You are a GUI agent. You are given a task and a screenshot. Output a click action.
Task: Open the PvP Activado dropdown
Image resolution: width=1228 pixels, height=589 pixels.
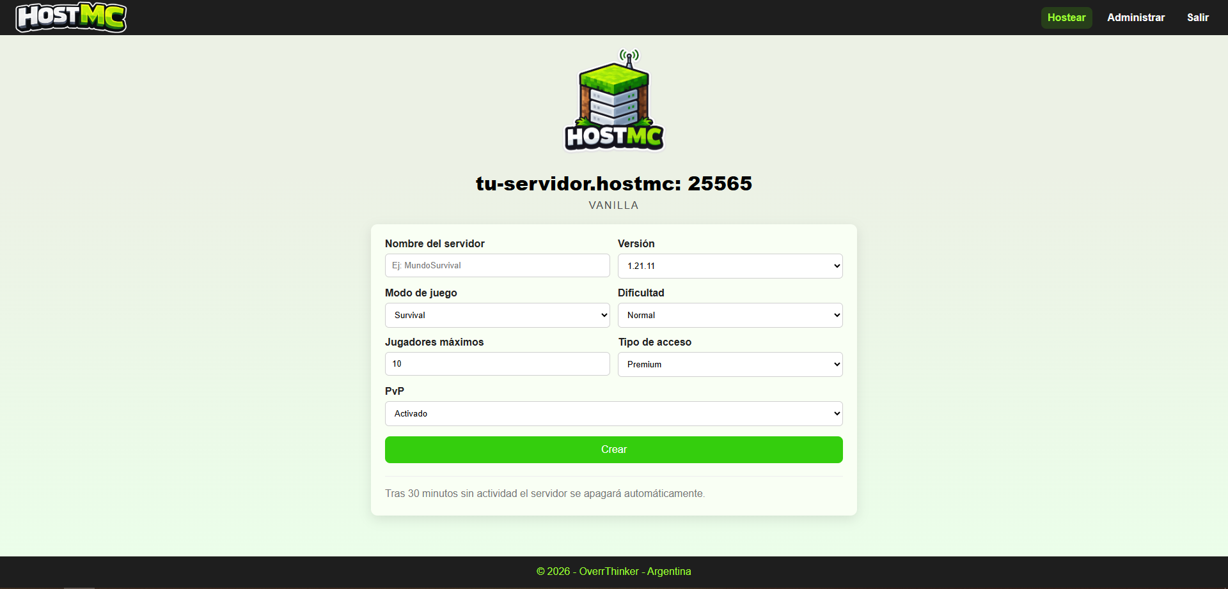pyautogui.click(x=613, y=414)
